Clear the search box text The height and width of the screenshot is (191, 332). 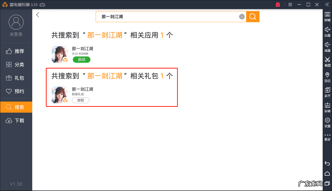242,17
